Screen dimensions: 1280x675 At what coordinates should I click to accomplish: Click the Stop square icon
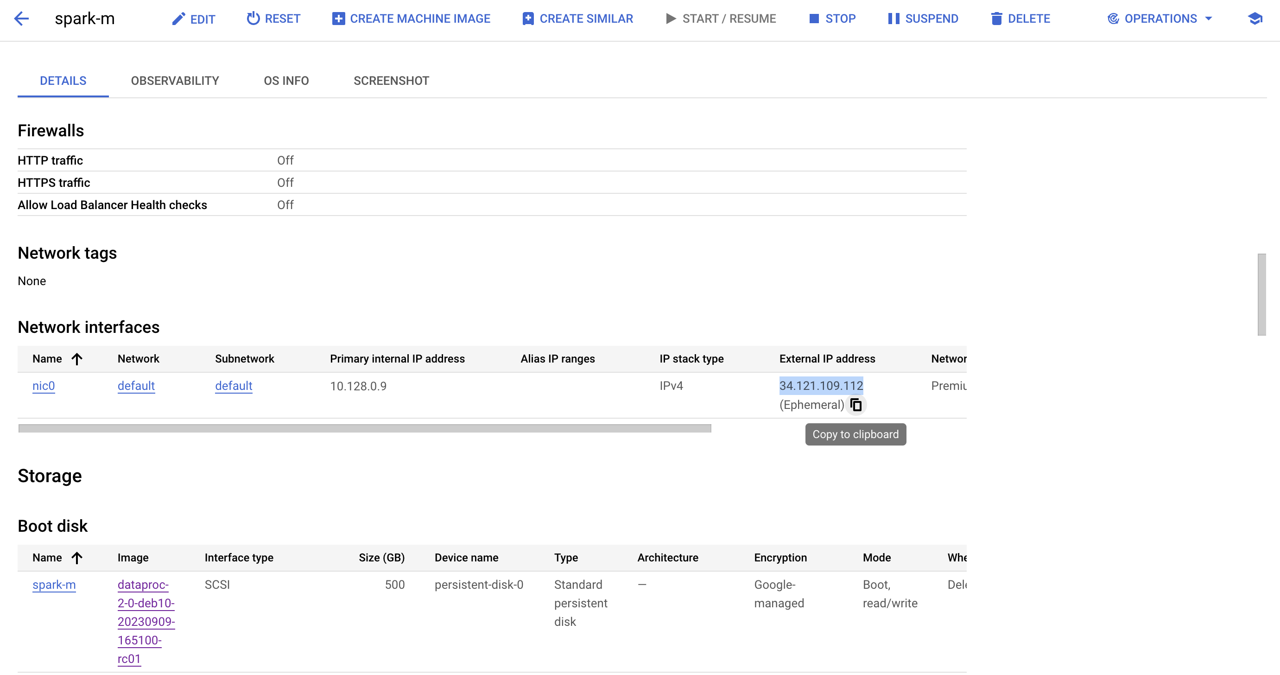pos(814,19)
